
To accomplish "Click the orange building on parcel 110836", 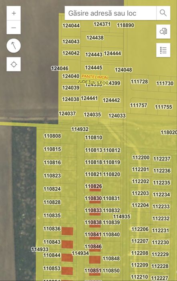I will [x=67, y=231].
